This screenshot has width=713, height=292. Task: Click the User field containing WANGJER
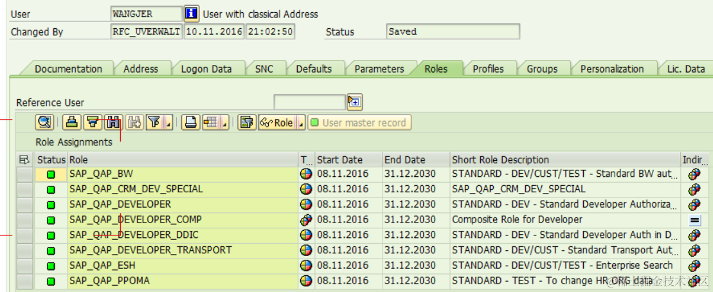click(x=147, y=14)
